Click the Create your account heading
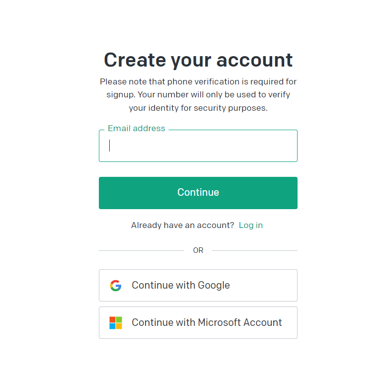 click(198, 60)
